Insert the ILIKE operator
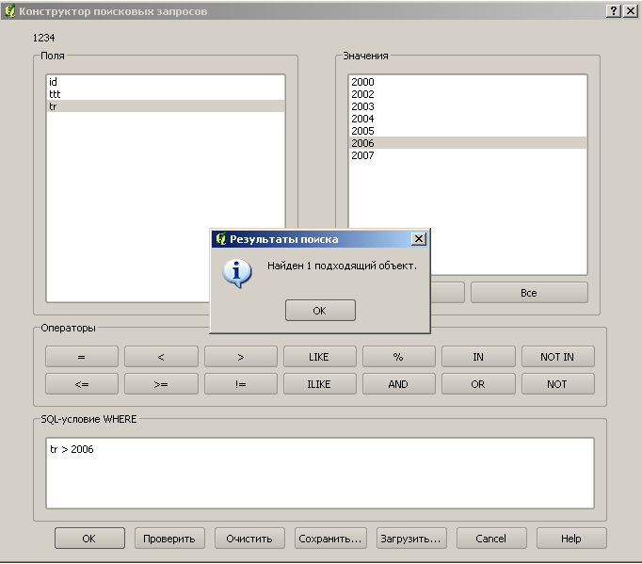 click(319, 384)
